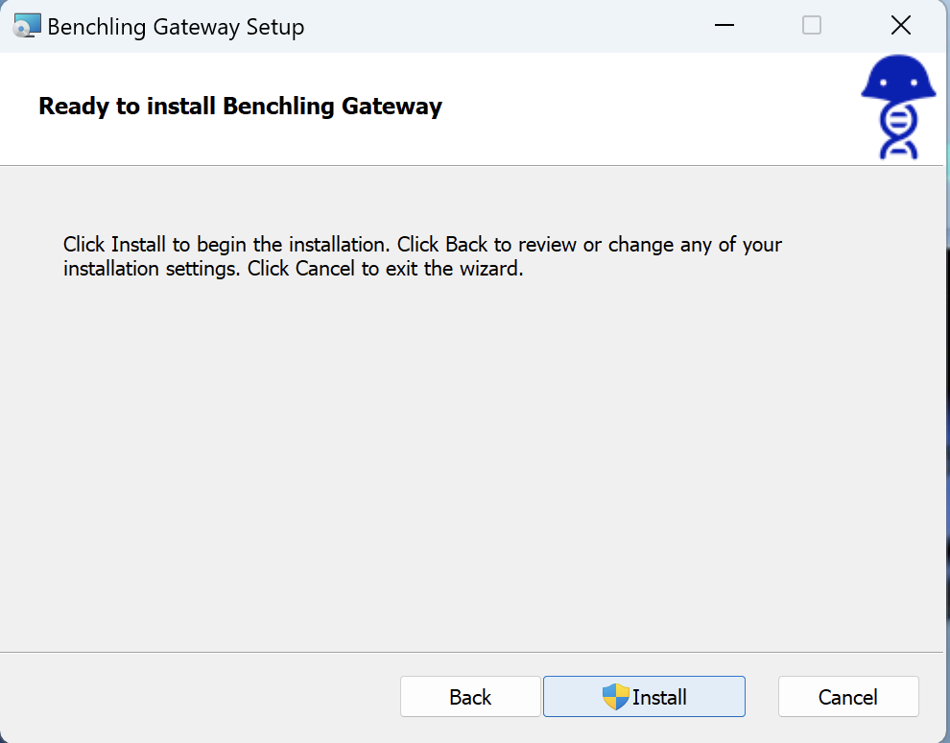Click the UAC shield icon on Install
The width and height of the screenshot is (950, 743).
pyautogui.click(x=615, y=696)
